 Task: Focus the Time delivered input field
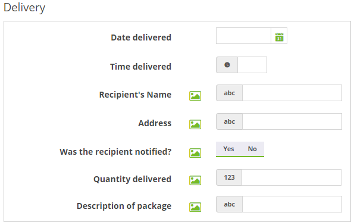click(x=252, y=65)
